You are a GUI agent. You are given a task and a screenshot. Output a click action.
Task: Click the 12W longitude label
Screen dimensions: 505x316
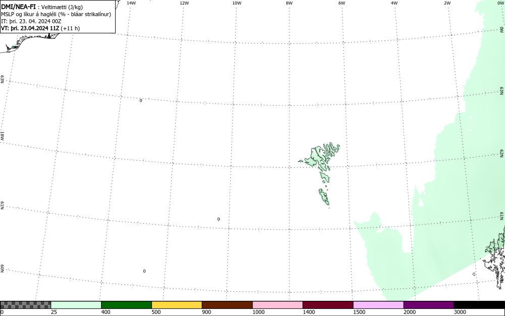184,3
